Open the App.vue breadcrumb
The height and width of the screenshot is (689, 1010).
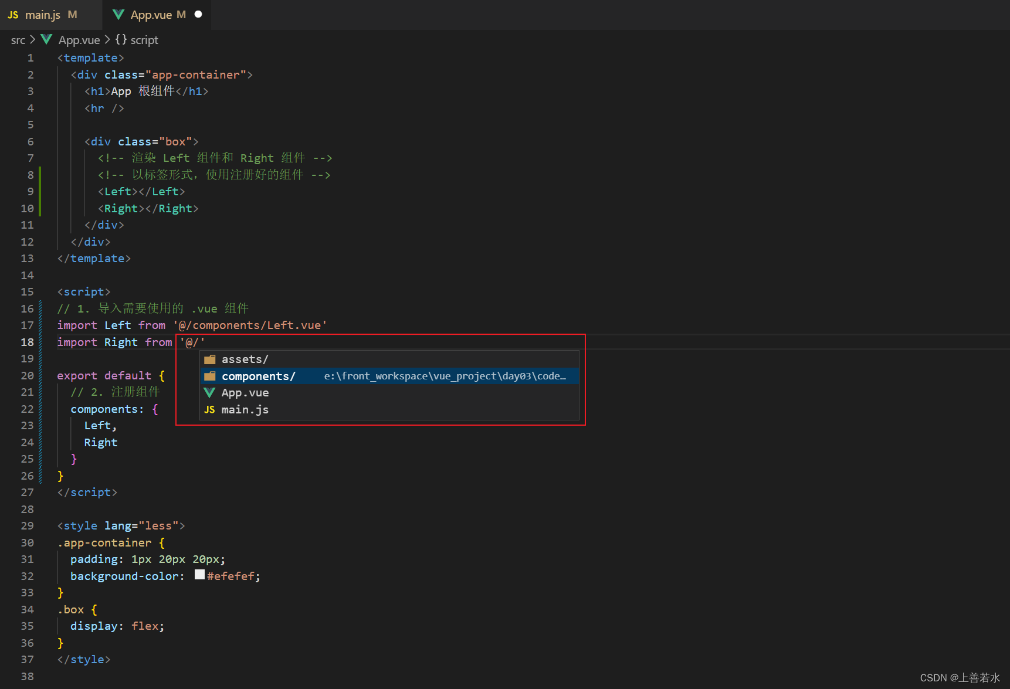click(79, 40)
